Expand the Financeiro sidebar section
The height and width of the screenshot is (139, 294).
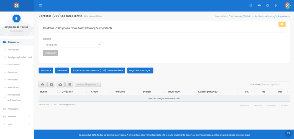[x=17, y=109]
